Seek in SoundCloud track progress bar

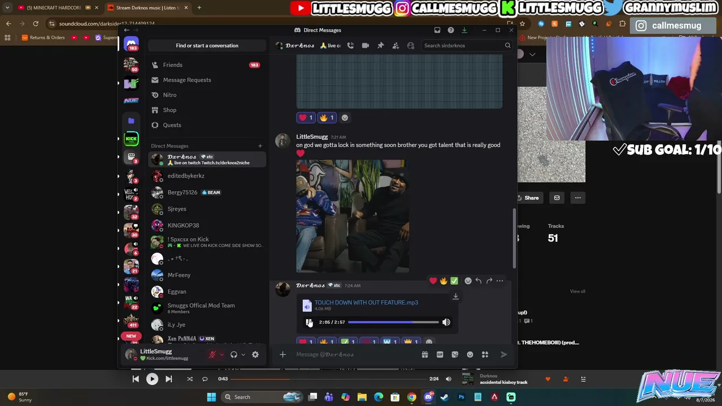pos(328,379)
